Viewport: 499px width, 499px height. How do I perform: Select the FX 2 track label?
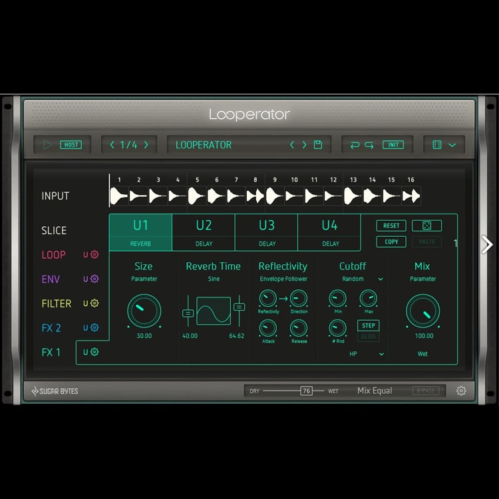point(51,328)
